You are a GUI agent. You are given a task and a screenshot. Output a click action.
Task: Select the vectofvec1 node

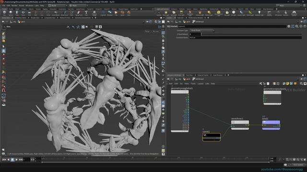coord(240,125)
